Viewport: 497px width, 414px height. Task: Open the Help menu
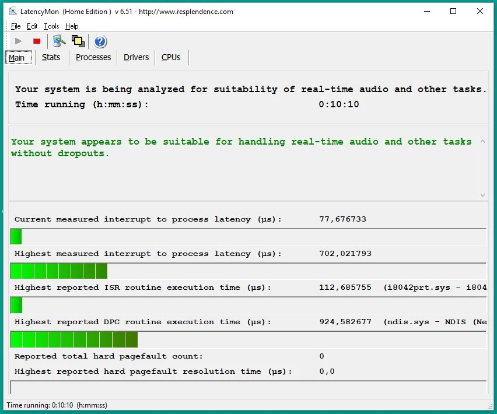tap(72, 26)
